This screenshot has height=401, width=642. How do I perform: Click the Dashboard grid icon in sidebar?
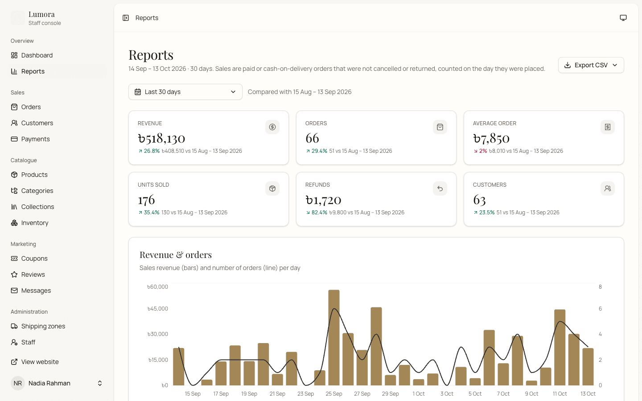(14, 55)
